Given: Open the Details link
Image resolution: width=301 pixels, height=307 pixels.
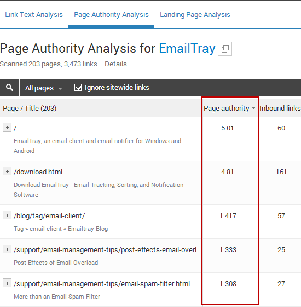Looking at the screenshot, I should pos(115,64).
